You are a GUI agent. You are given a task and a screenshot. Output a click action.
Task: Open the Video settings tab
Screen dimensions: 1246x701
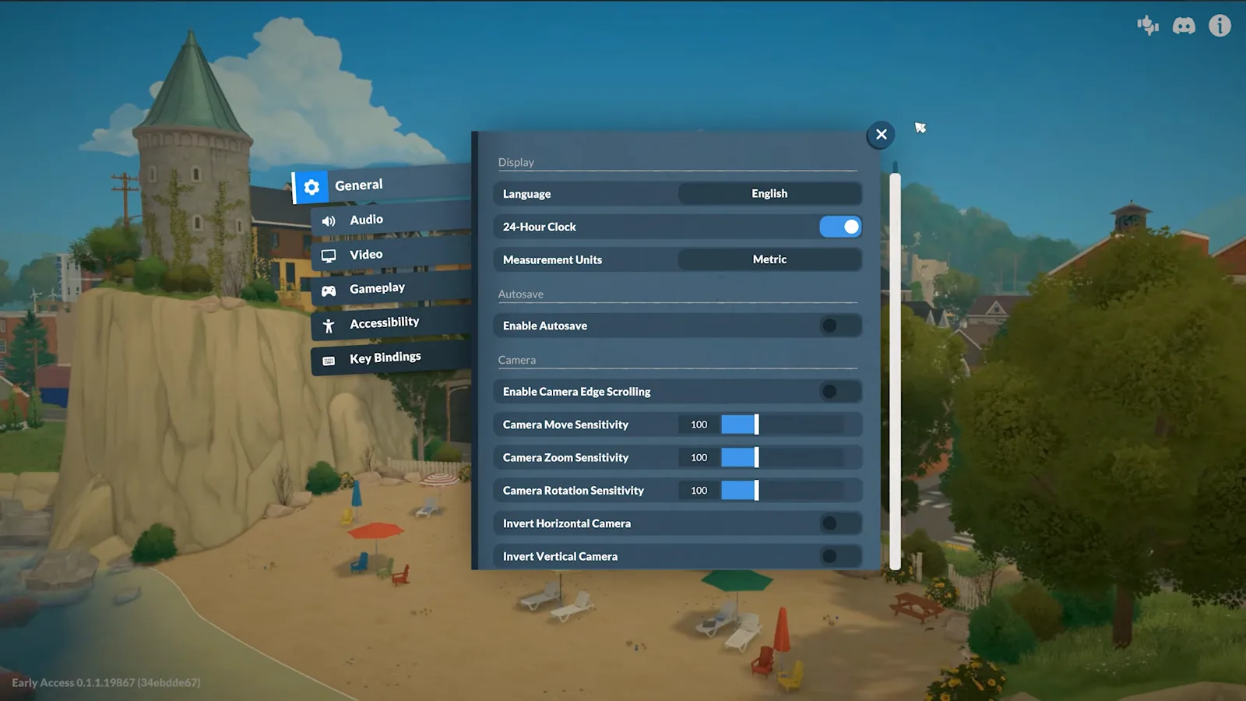[391, 255]
